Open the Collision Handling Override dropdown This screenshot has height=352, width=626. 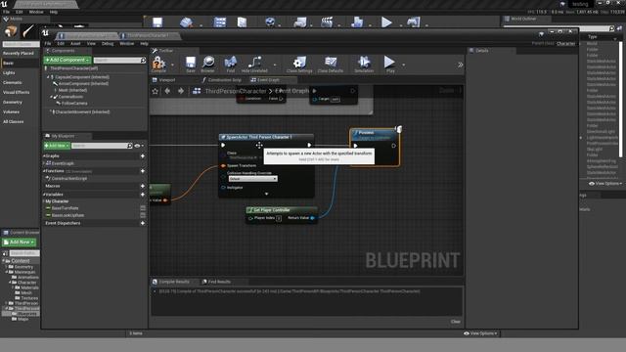click(x=252, y=179)
